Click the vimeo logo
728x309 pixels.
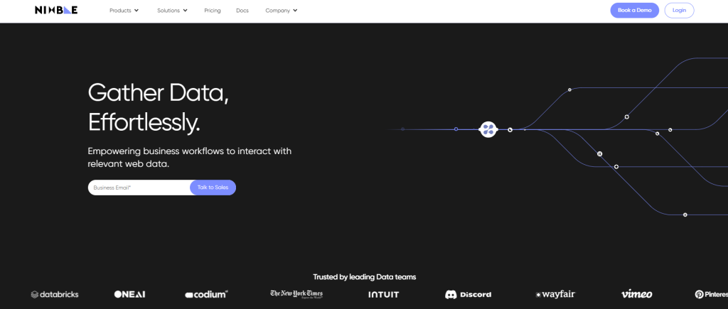click(636, 294)
